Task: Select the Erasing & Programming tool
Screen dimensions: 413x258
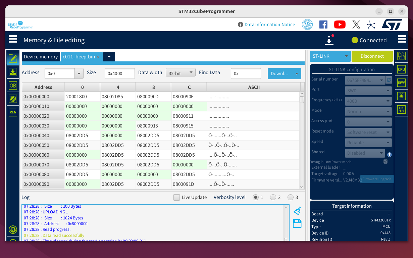Action: [x=13, y=72]
